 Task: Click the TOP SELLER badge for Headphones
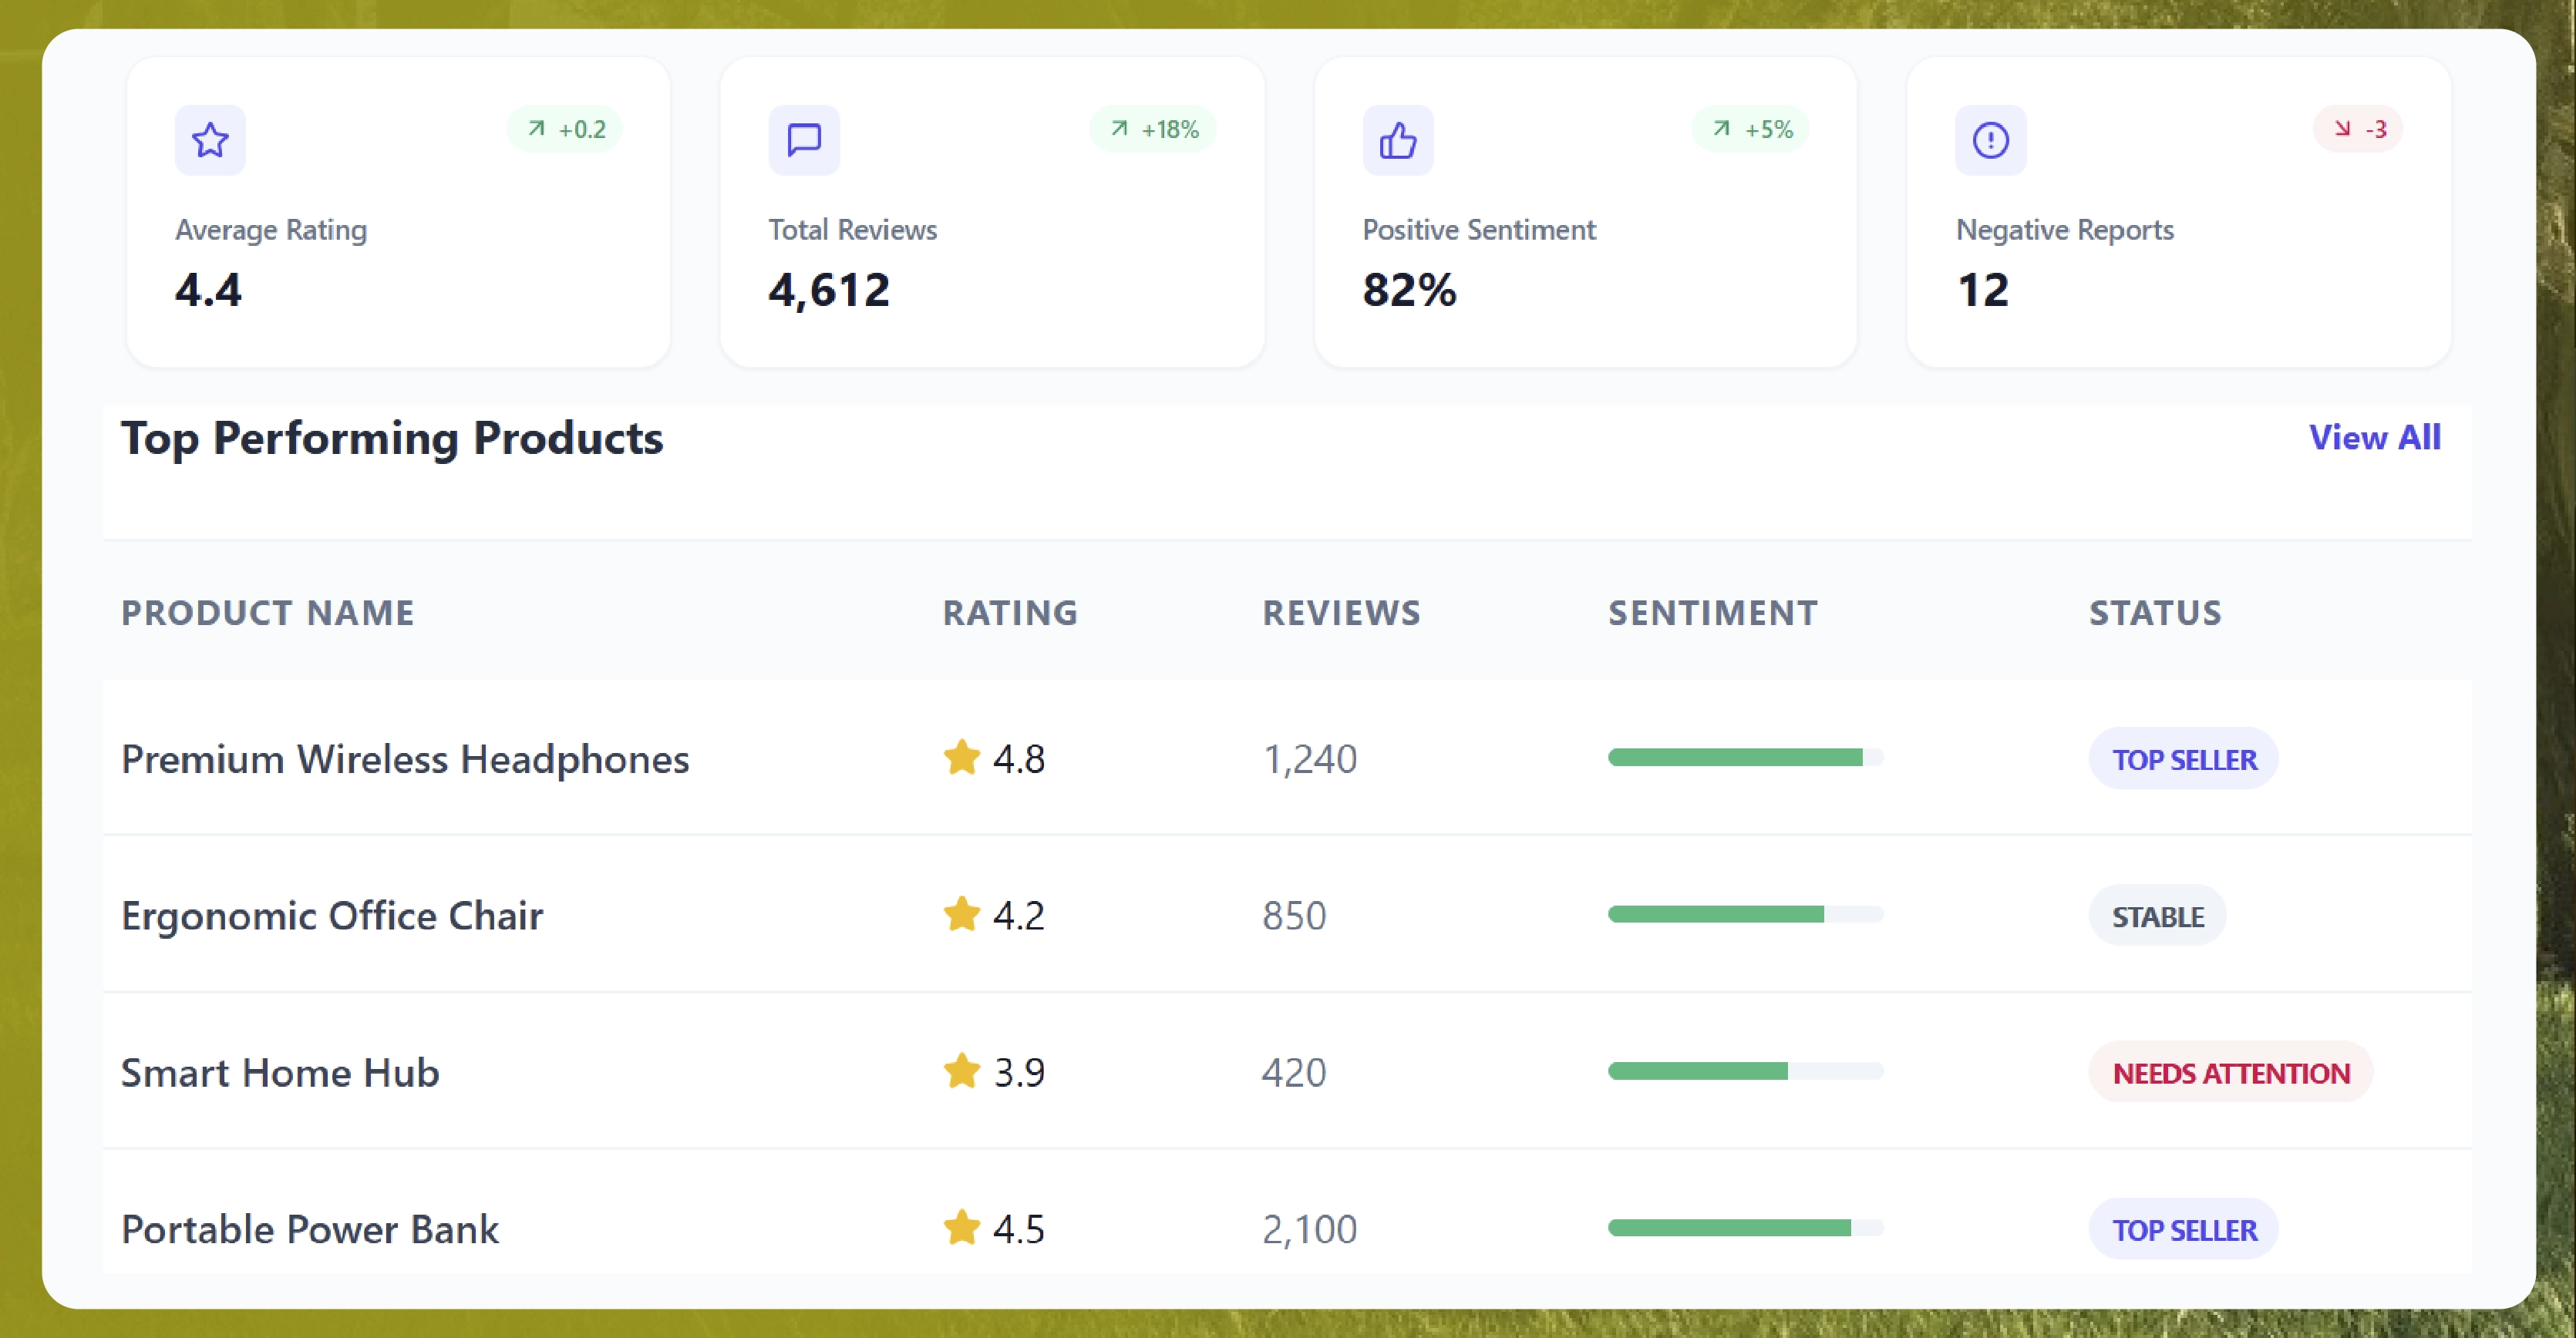click(2183, 759)
